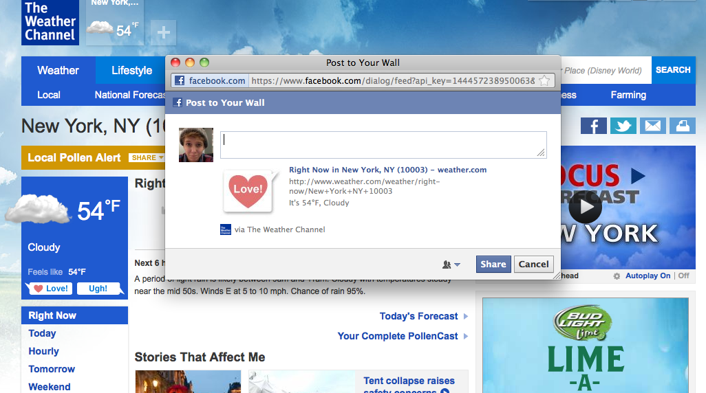Click the bookmark star in the address bar
This screenshot has width=706, height=393.
tap(544, 81)
